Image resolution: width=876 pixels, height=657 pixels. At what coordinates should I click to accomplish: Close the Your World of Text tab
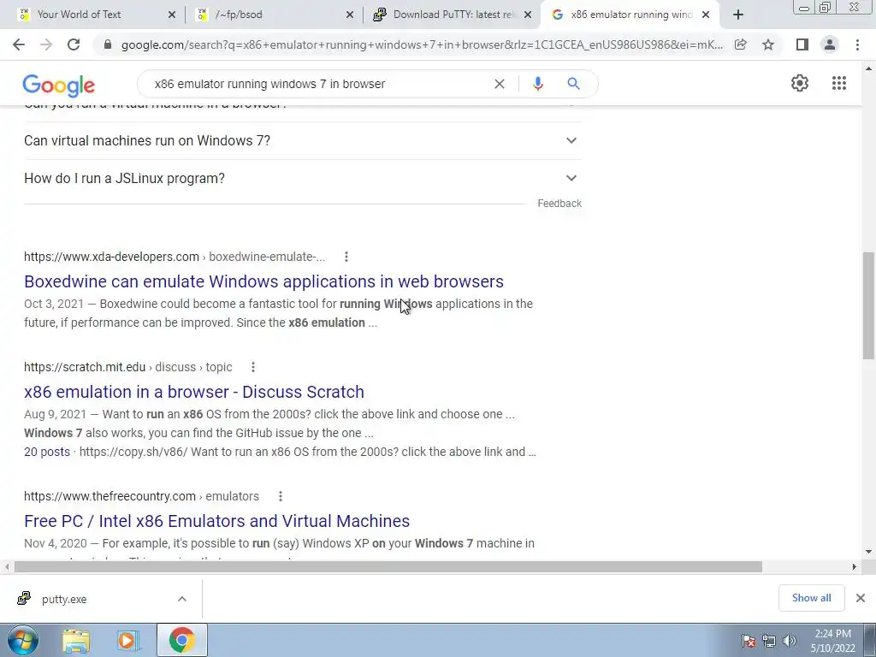(x=171, y=15)
